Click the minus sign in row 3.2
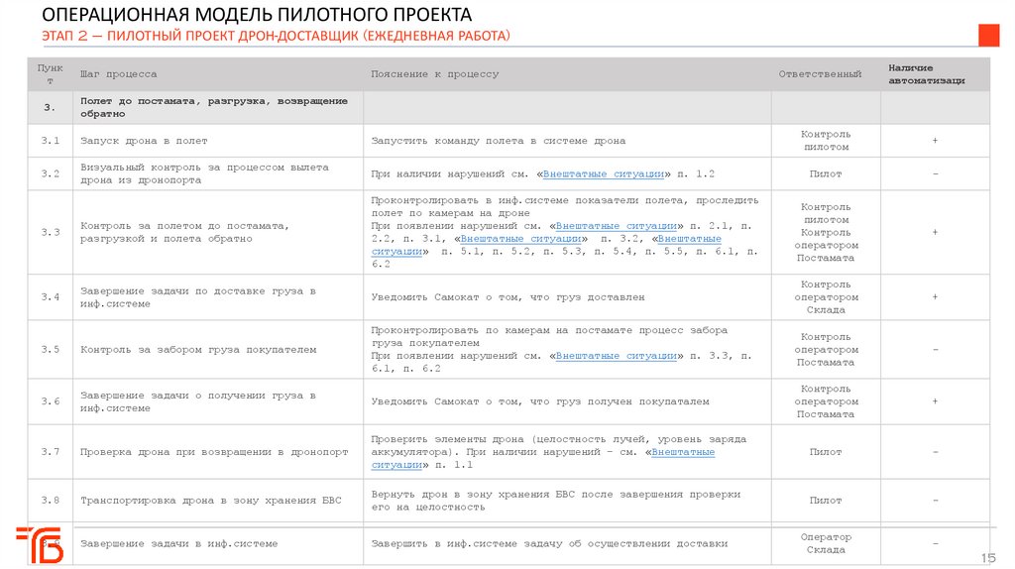 [935, 173]
